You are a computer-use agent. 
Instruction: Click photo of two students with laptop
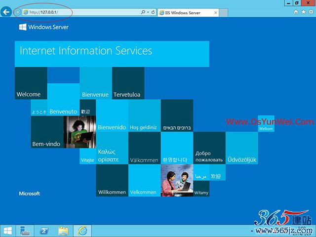click(x=177, y=180)
